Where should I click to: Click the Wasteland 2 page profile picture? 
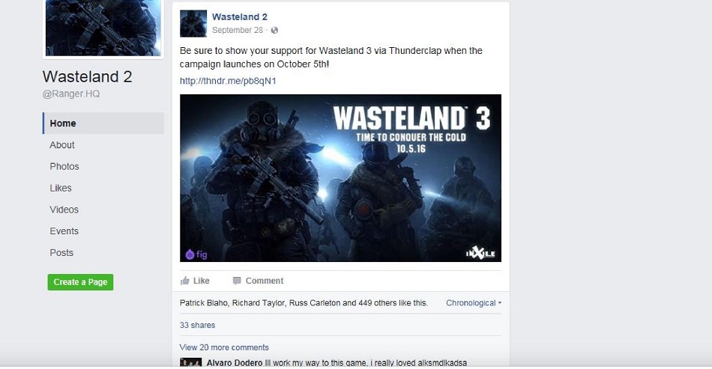[x=103, y=28]
